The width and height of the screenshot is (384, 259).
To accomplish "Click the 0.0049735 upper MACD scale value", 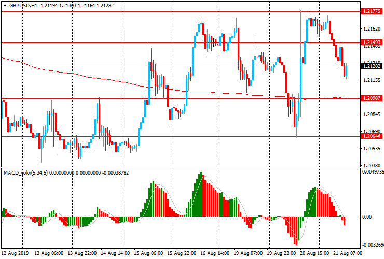I will (x=373, y=172).
